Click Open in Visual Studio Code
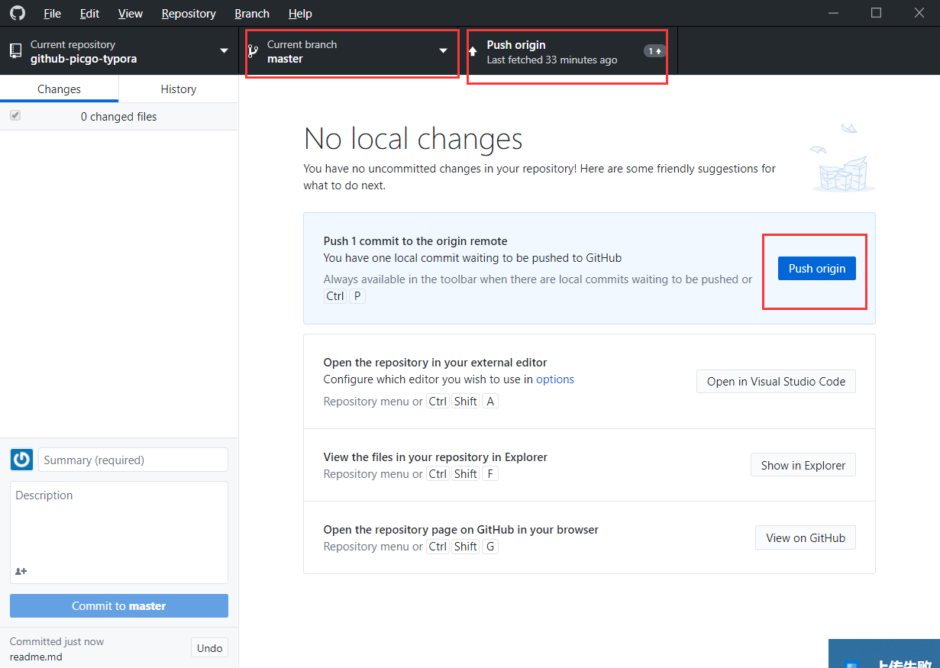This screenshot has width=940, height=668. coord(776,382)
